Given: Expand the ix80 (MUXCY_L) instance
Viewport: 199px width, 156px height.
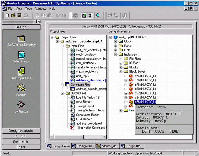Looking at the screenshot, I should [126, 89].
